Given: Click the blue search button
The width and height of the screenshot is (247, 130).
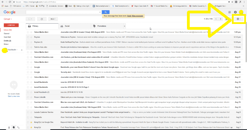Looking at the screenshot, I should [x=106, y=12].
